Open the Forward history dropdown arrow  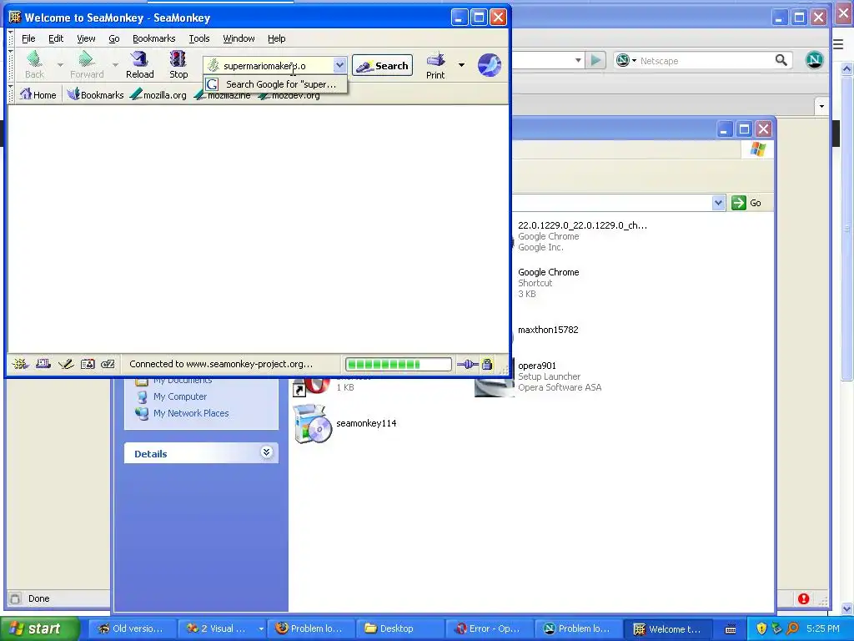pos(115,65)
